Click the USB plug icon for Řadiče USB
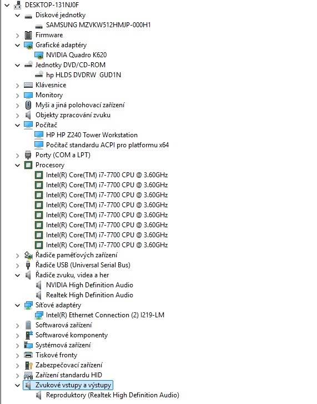This screenshot has width=317, height=404. tap(28, 265)
